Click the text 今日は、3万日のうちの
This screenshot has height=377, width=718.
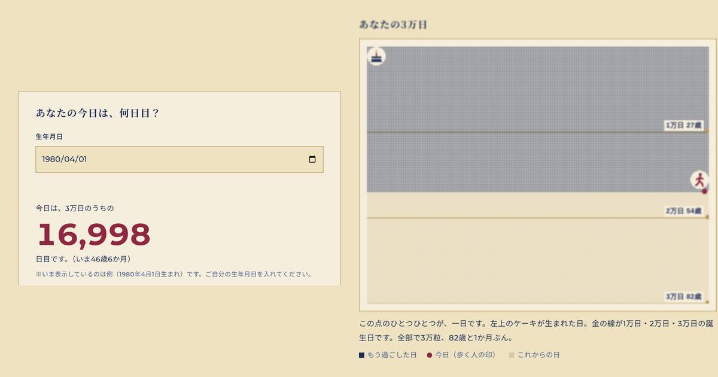75,208
